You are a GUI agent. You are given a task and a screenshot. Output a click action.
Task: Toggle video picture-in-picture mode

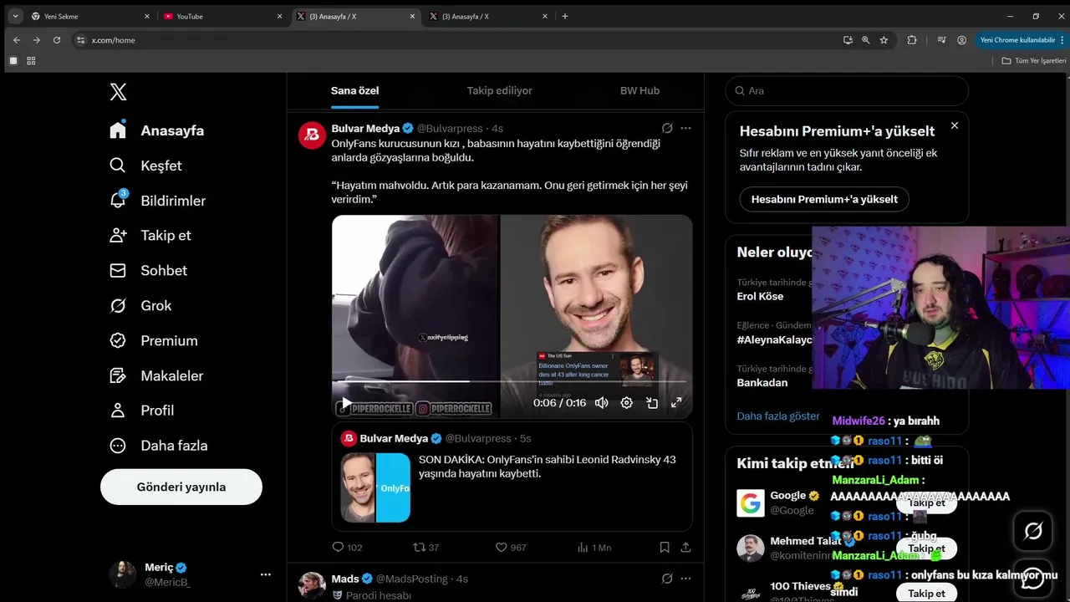tap(652, 403)
